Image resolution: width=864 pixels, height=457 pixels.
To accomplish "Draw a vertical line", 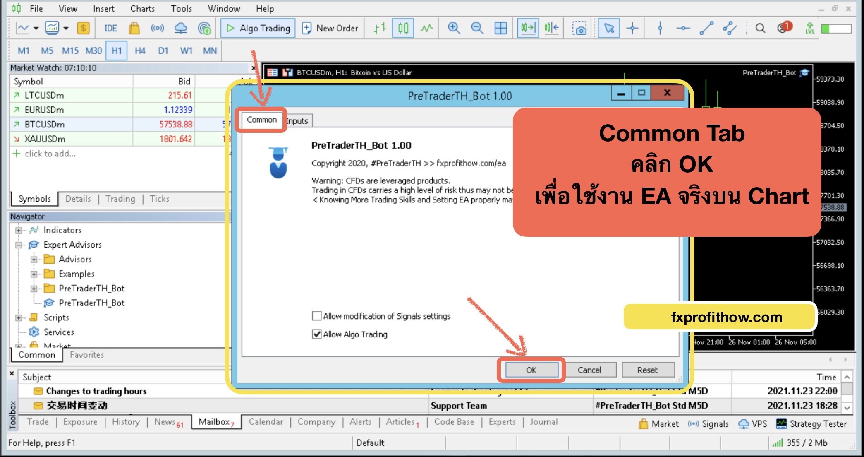I will [660, 28].
